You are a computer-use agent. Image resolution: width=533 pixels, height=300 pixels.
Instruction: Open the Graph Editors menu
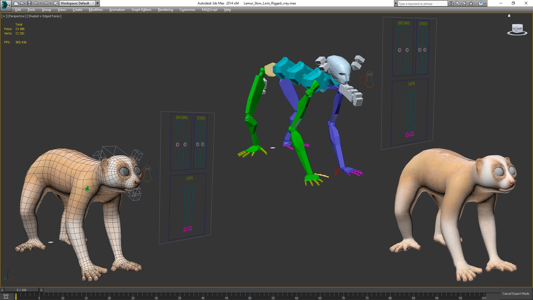(141, 10)
